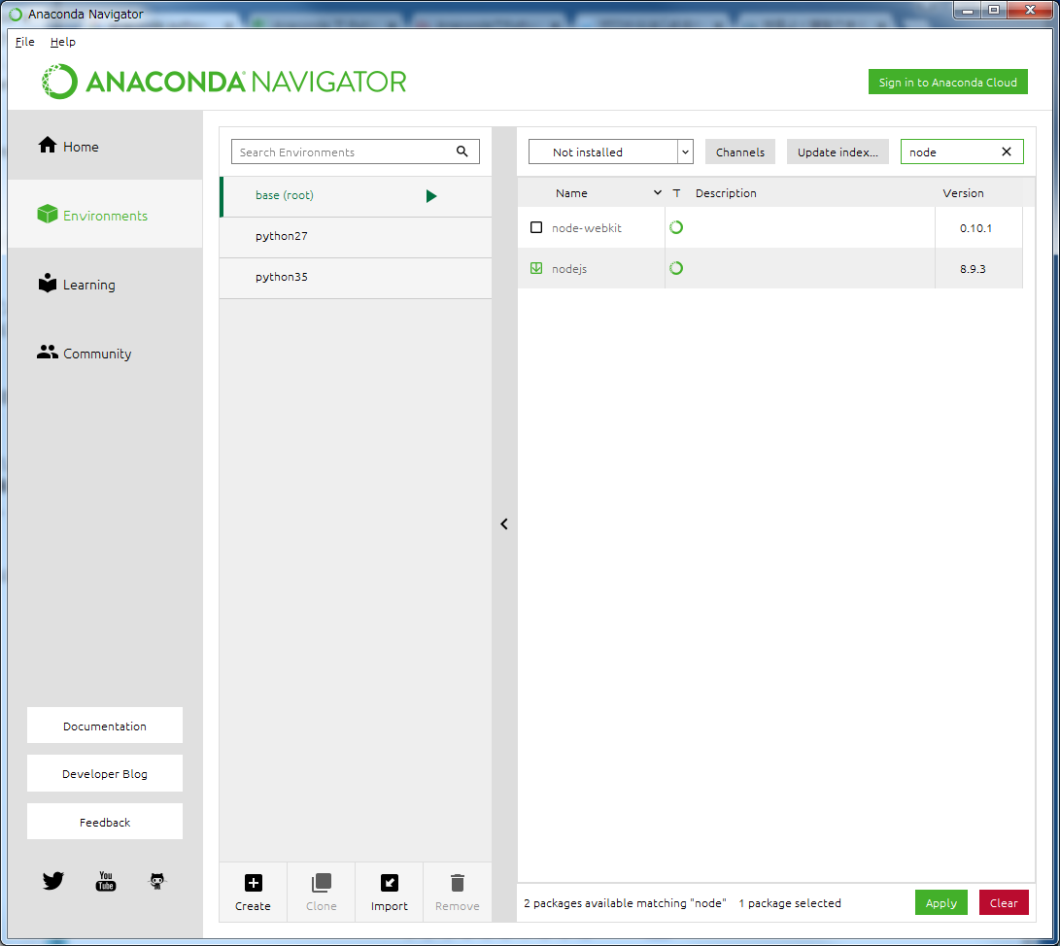This screenshot has height=946, width=1060.
Task: Click Update index... button
Action: tap(838, 152)
